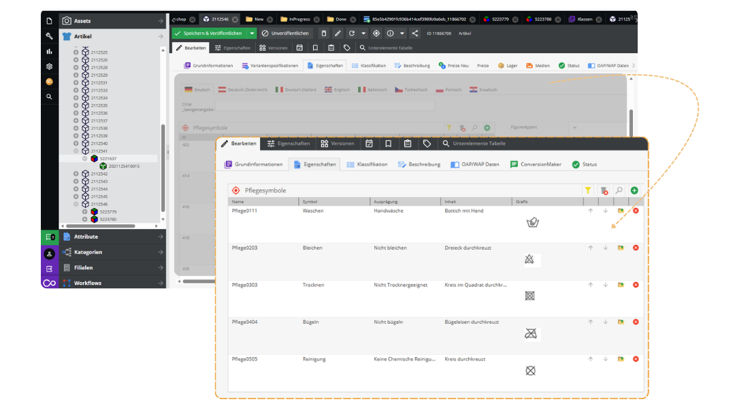735x408 pixels.
Task: Click the search icon in Pflegesymbole panel
Action: (619, 191)
